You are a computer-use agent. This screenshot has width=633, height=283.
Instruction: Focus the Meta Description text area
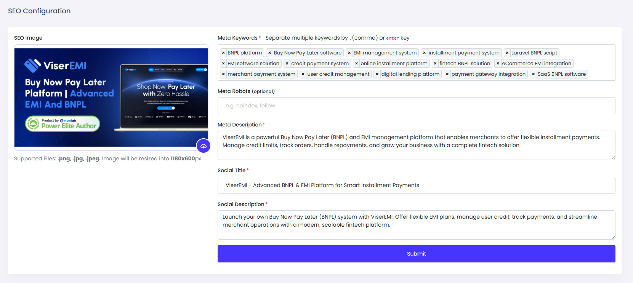tap(416, 145)
